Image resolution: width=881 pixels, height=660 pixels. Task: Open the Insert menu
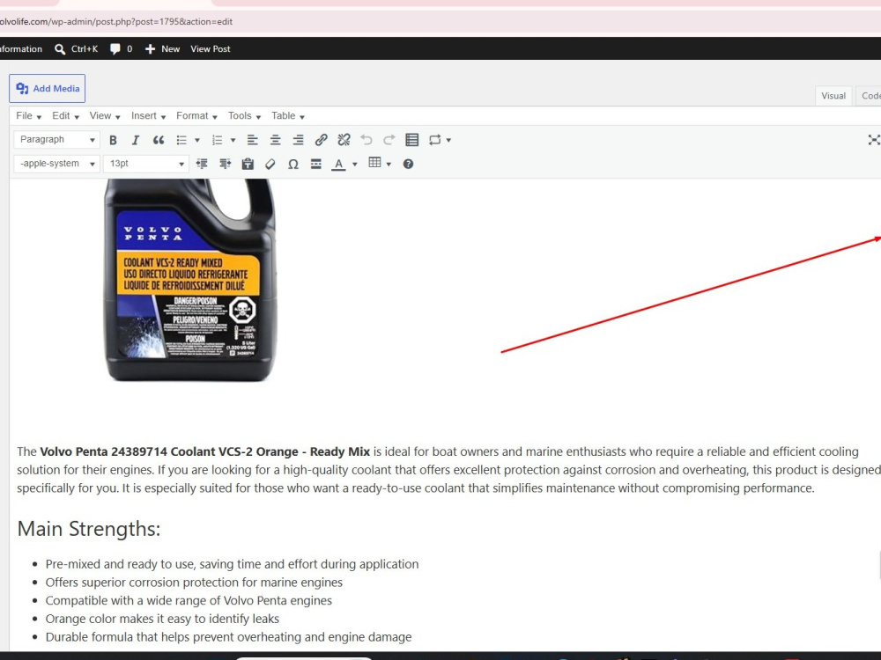coord(148,115)
